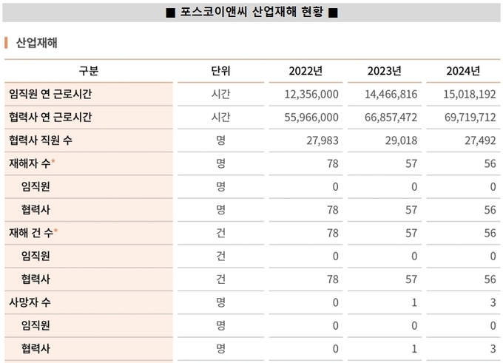Viewport: 503px width, 363px height.
Task: Click the 임직원 연 근로시간 row label
Action: [50, 94]
